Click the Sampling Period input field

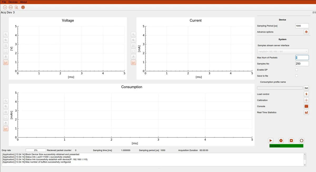click(x=302, y=26)
